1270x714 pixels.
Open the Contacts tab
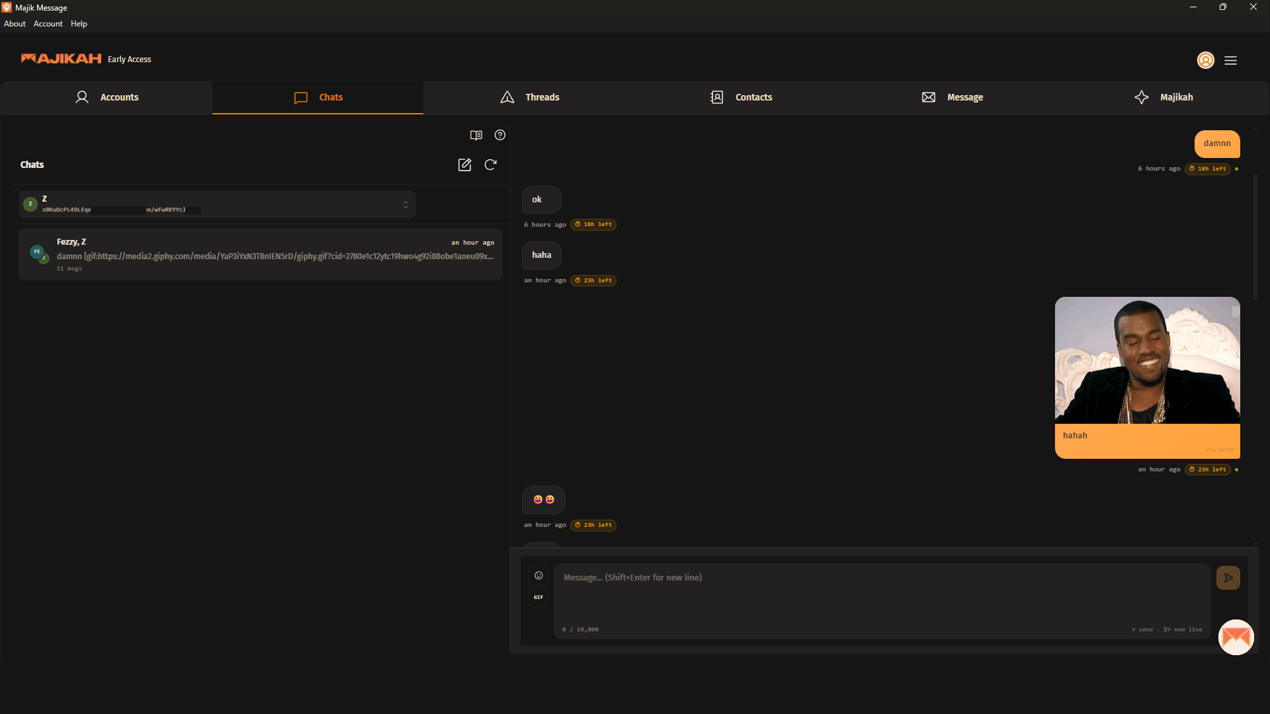click(741, 97)
